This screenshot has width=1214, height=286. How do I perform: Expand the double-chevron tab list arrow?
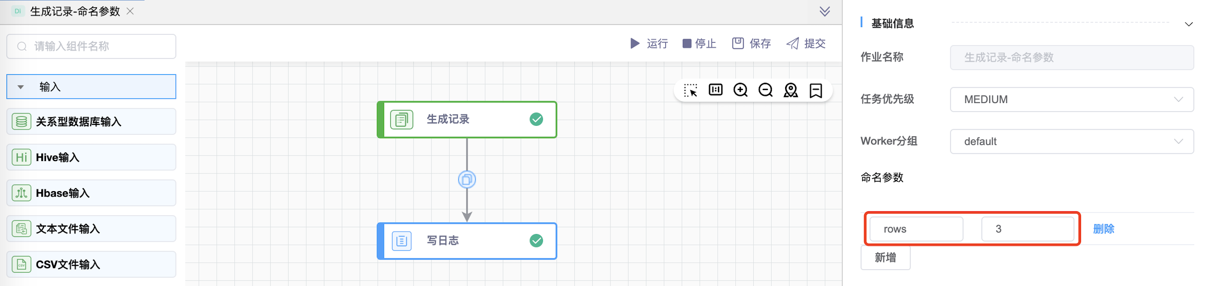(824, 12)
